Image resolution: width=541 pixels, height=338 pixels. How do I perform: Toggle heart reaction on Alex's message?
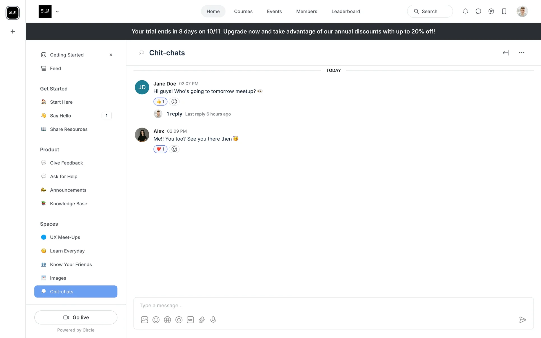[x=160, y=149]
